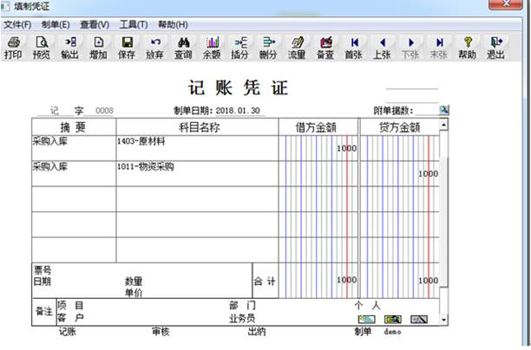Click the 附单据数 input field
Image resolution: width=531 pixels, height=350 pixels.
point(427,111)
